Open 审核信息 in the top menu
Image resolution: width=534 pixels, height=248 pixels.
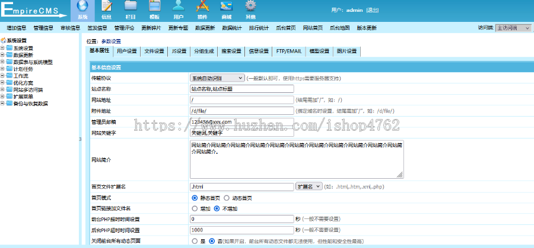pos(70,28)
